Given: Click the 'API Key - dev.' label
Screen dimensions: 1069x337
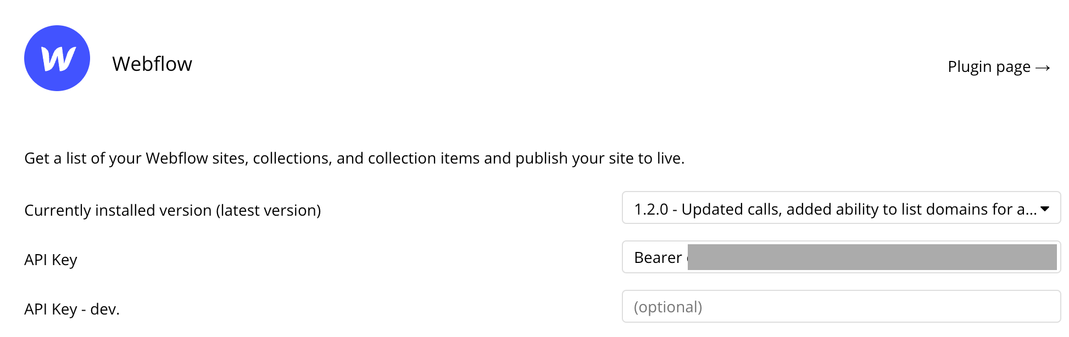Looking at the screenshot, I should point(72,309).
